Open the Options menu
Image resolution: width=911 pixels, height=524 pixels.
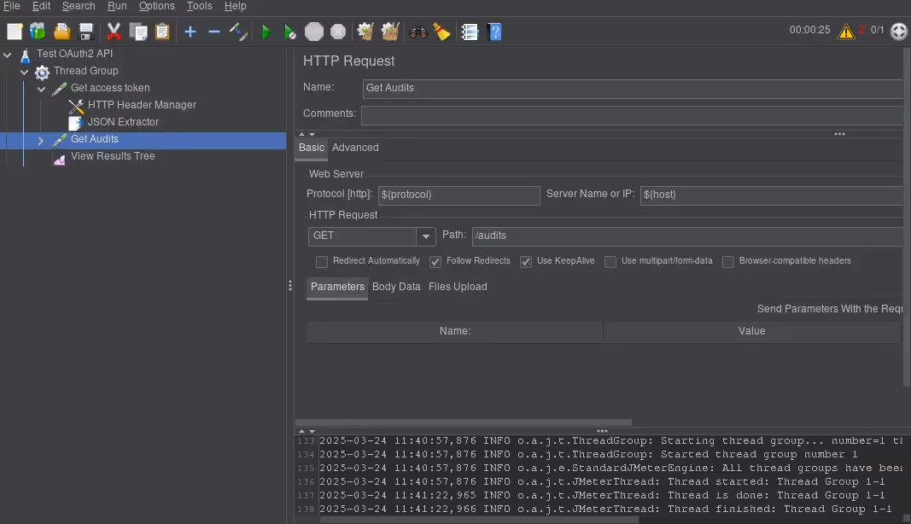click(x=156, y=6)
